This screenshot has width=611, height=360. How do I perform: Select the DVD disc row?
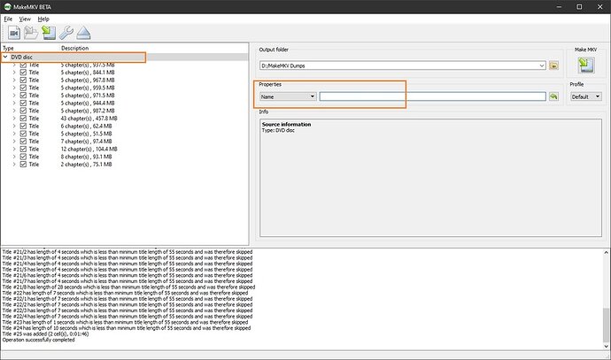(124, 57)
